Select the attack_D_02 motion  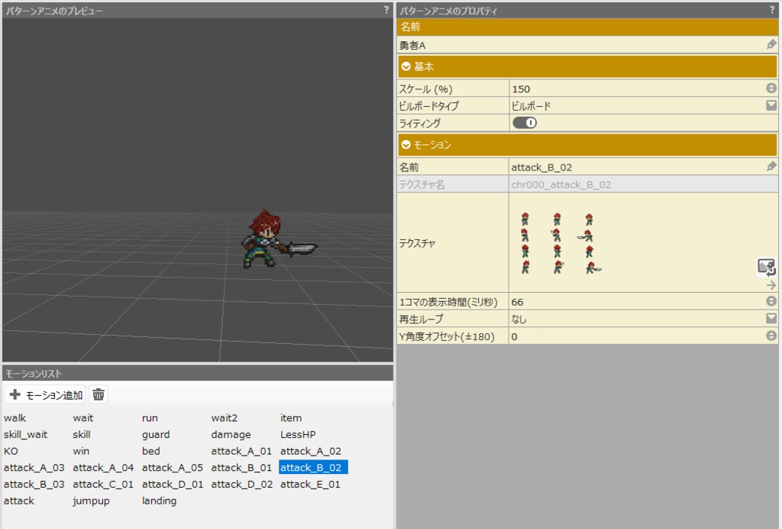tap(242, 484)
